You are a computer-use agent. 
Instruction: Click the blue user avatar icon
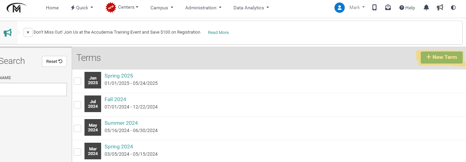[340, 8]
